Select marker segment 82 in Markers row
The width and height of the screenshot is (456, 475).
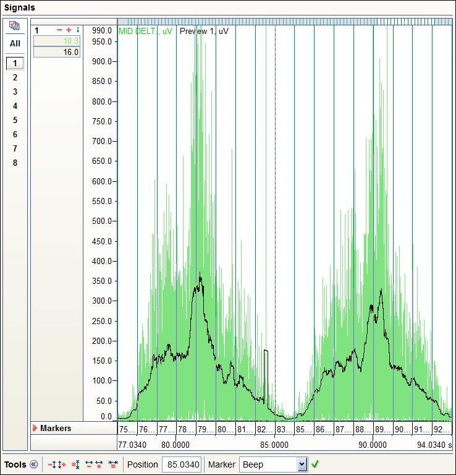pyautogui.click(x=265, y=429)
